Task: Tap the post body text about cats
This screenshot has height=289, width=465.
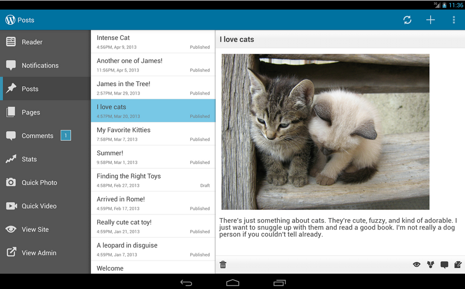Action: (x=338, y=228)
